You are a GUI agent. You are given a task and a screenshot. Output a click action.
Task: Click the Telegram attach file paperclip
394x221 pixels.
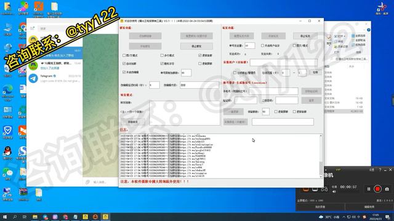click(87, 182)
